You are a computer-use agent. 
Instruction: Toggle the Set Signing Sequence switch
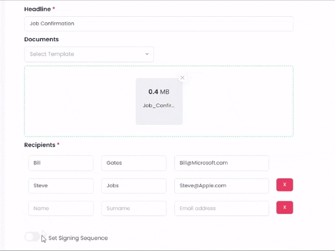click(32, 236)
